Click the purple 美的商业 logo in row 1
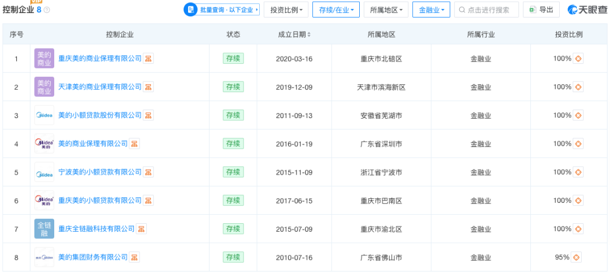Viewport: 610px width, 278px height. [44, 58]
